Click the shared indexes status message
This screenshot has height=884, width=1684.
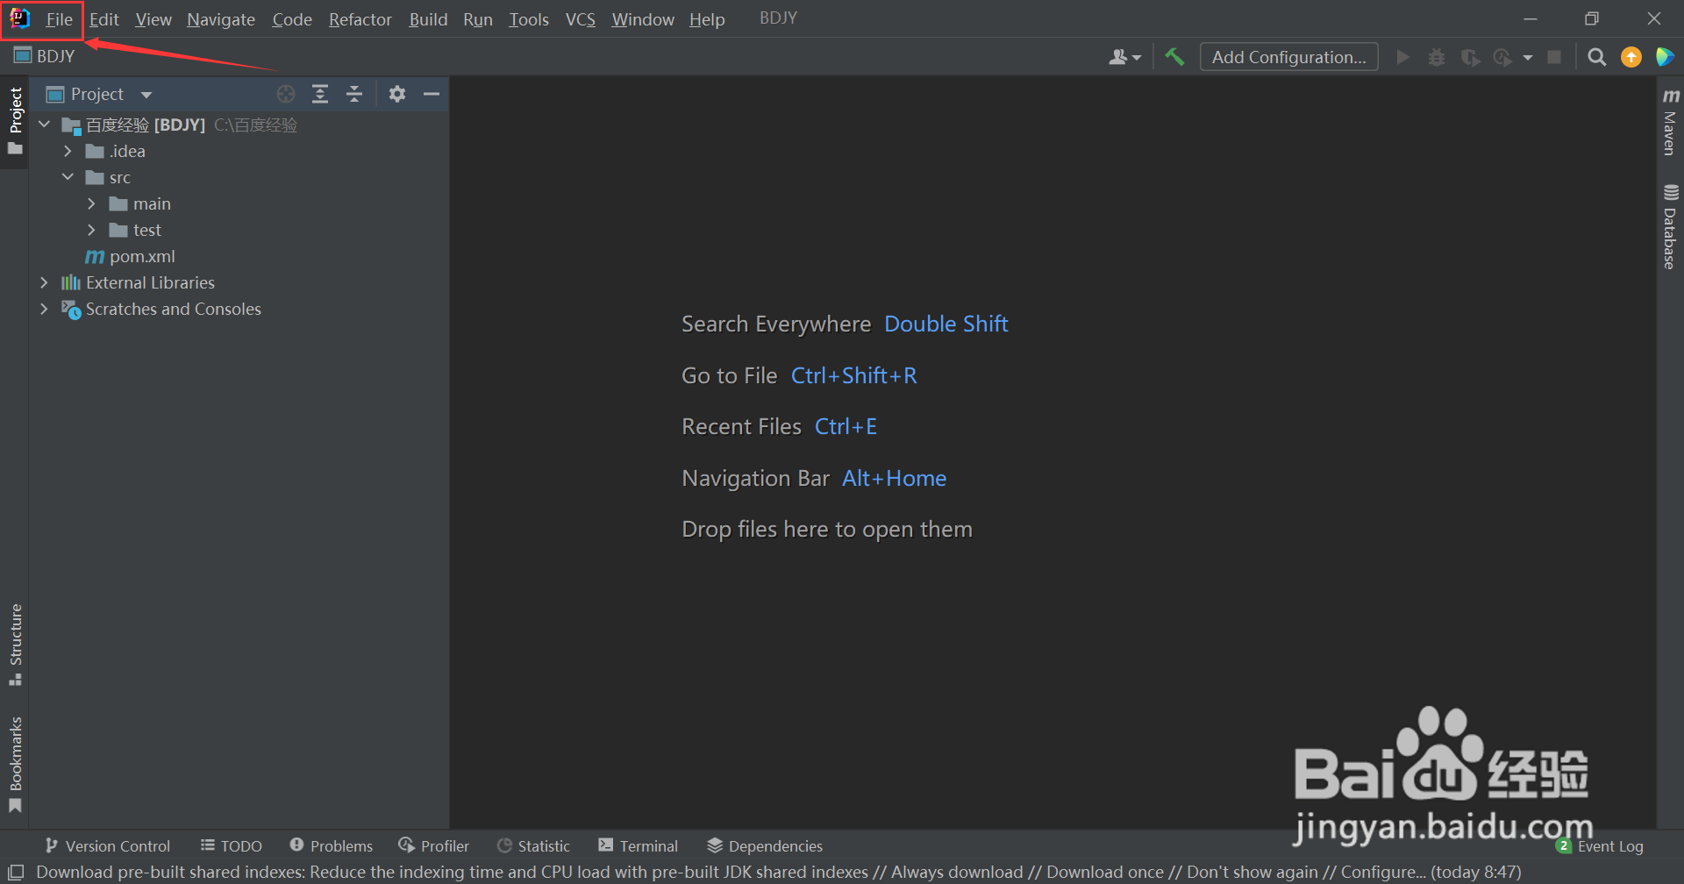point(778,872)
